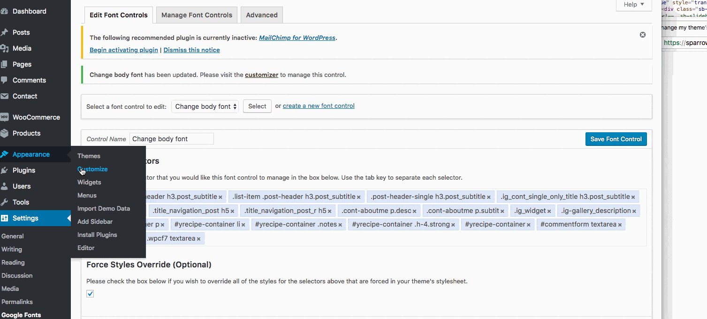Click Begin activating plugin

(123, 50)
